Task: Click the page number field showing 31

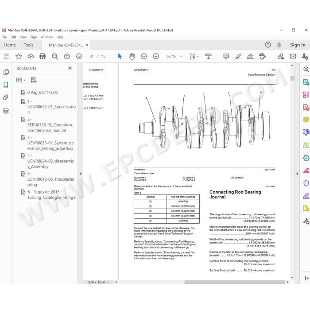Action: click(92, 56)
